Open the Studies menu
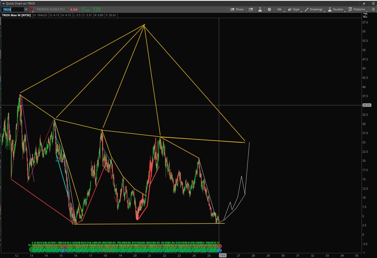This screenshot has width=377, height=258. click(336, 9)
